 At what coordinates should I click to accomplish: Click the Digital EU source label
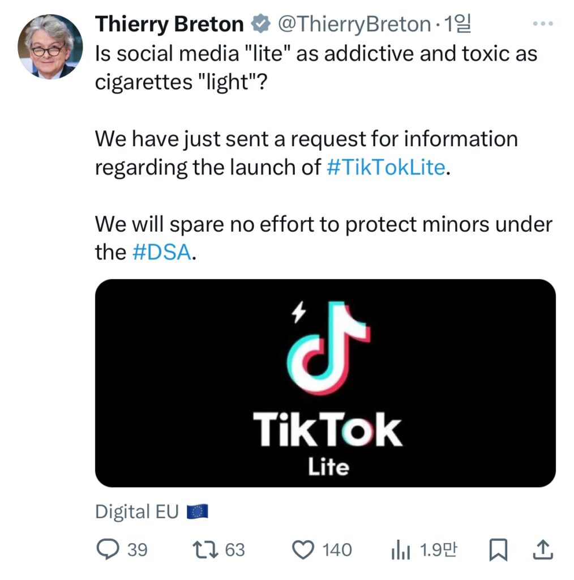coord(138,511)
